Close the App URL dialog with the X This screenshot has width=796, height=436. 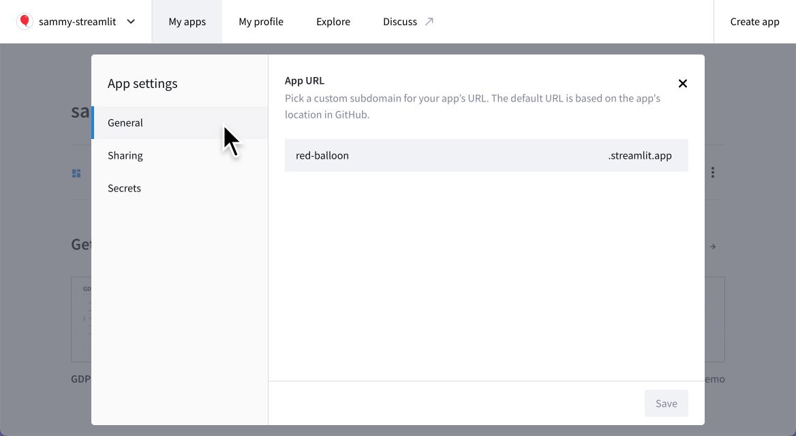tap(682, 83)
